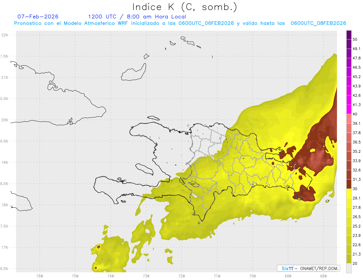Click salmon swatch between 39.1 and 40
Image resolution: width=363 pixels, height=280 pixels.
pos(349,119)
